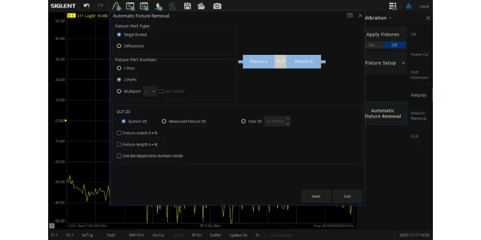Enable Fixture match A = B checkbox

point(119,133)
